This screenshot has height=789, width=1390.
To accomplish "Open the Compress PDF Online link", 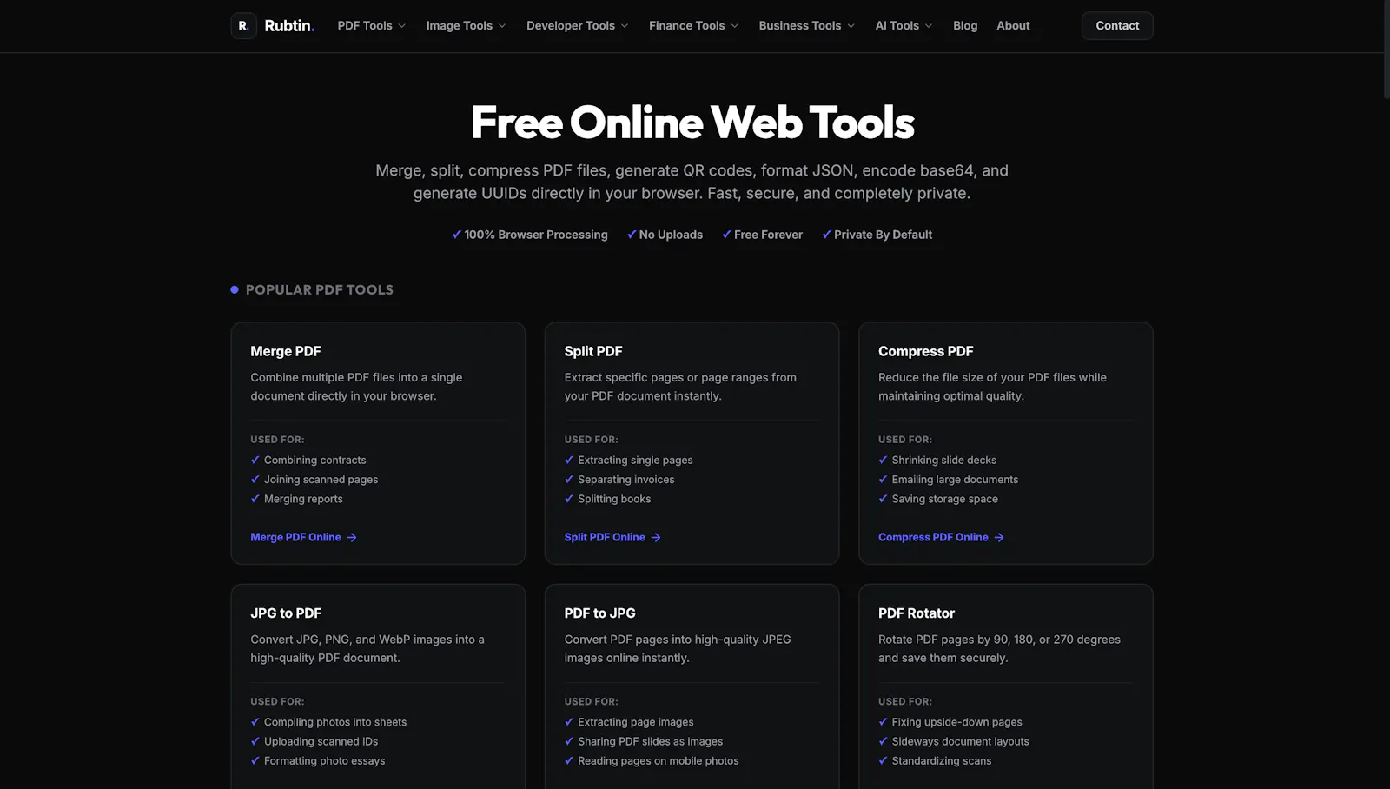I will tap(941, 537).
